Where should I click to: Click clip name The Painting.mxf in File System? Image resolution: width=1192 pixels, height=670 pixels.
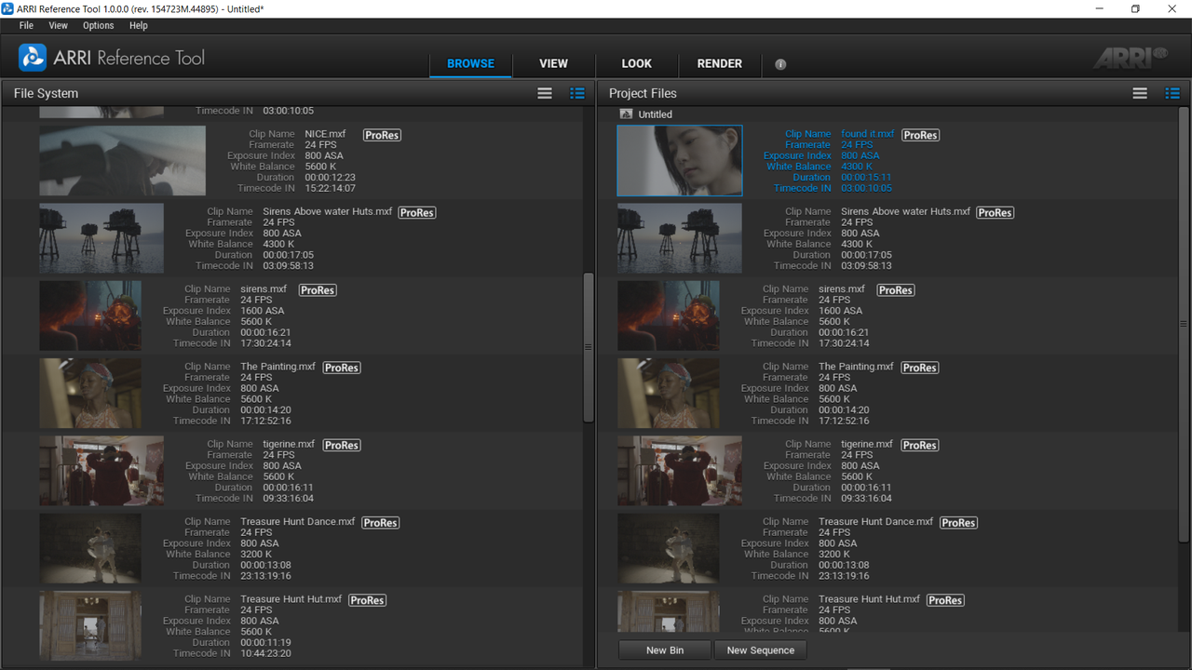coord(278,367)
